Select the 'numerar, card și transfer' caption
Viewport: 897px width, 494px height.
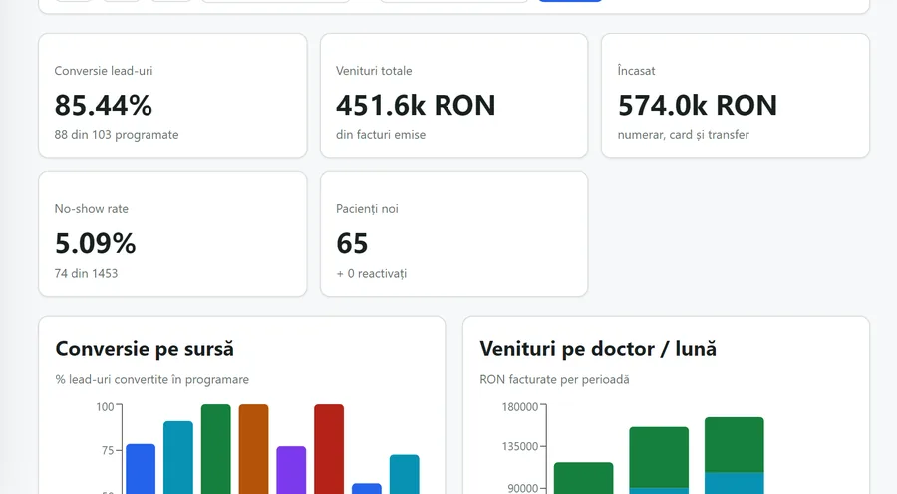pyautogui.click(x=684, y=134)
